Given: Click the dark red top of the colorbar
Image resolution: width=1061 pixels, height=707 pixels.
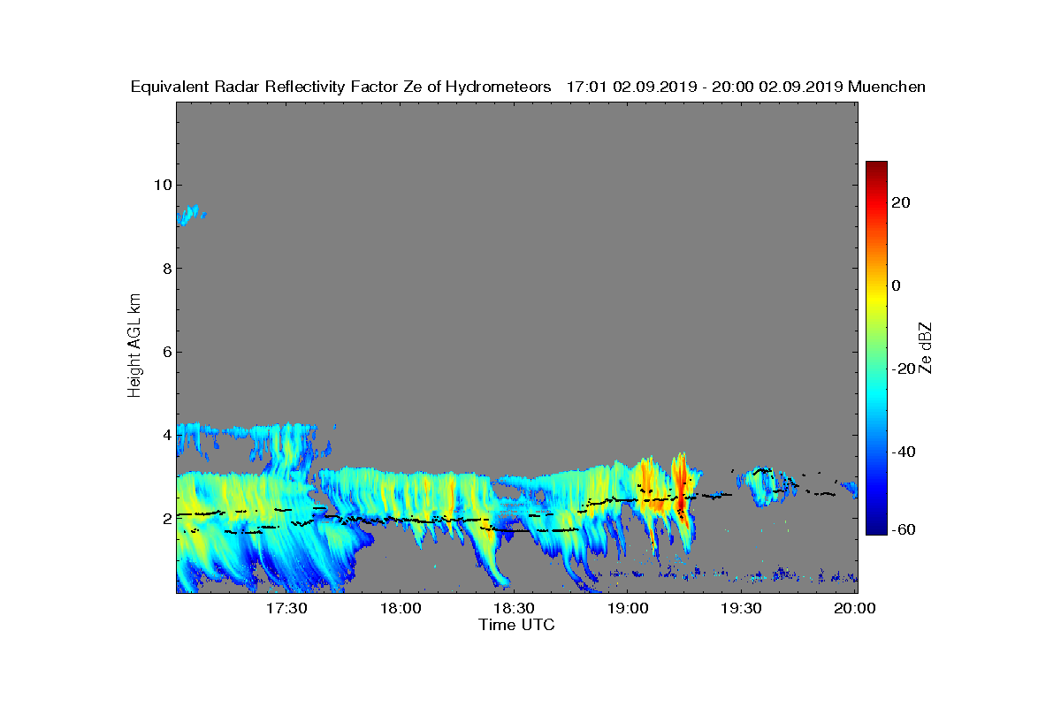Looking at the screenshot, I should 876,168.
